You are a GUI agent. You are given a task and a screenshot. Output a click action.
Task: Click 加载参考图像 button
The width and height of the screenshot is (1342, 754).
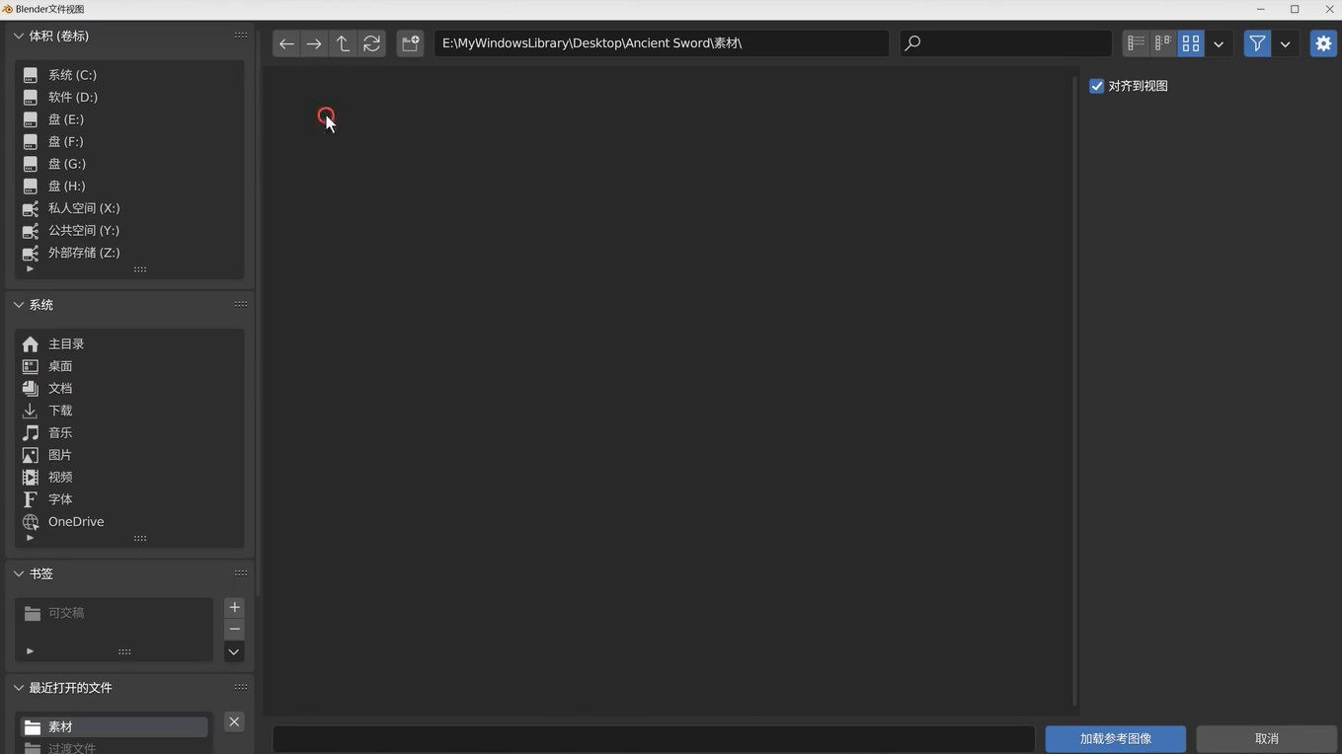tap(1116, 739)
